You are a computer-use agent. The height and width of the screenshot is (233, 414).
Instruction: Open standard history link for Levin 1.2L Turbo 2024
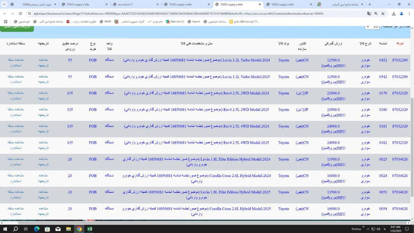pyautogui.click(x=16, y=63)
